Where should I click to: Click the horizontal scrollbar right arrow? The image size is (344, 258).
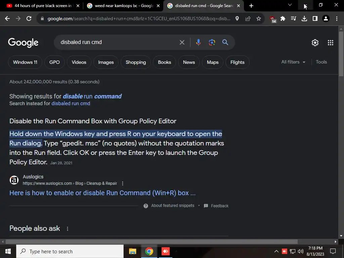pyautogui.click(x=336, y=242)
